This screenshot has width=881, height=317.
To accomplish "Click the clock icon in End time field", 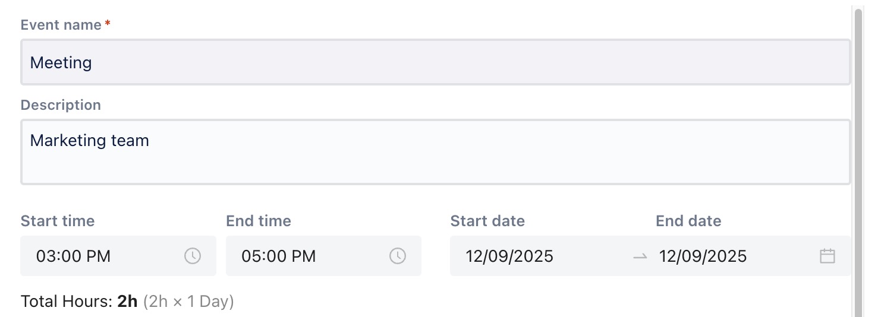I will coord(398,256).
